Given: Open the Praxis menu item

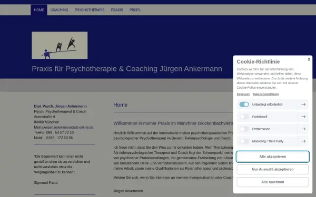Looking at the screenshot, I should [117, 10].
